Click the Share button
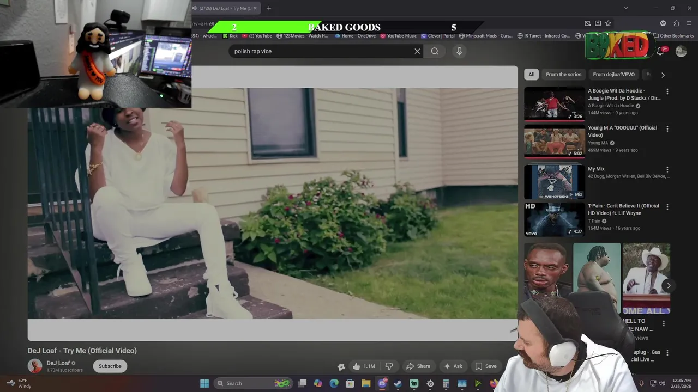The image size is (698, 392). 418,366
